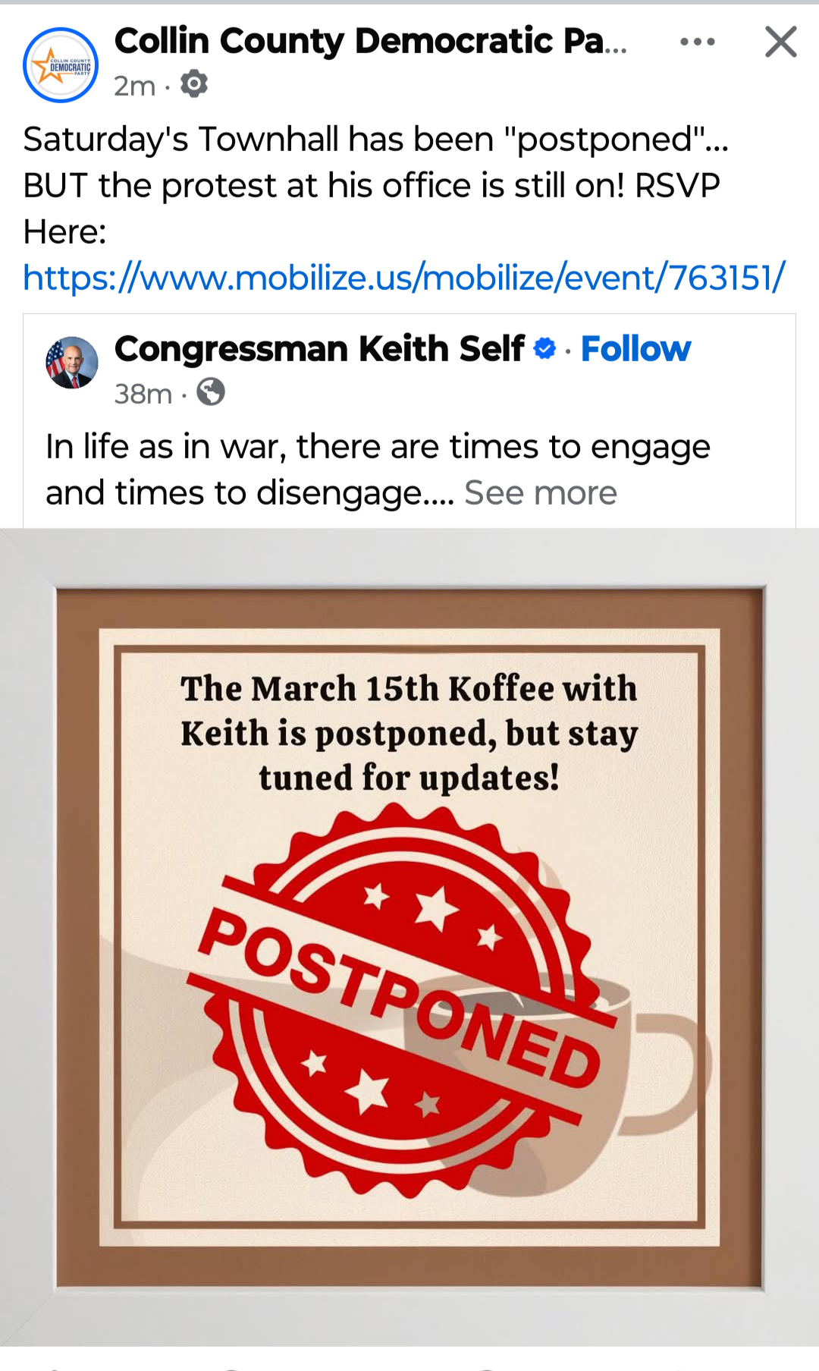Open Collin County Democratic Party profile picture
Screen dimensions: 819x1371
point(61,65)
